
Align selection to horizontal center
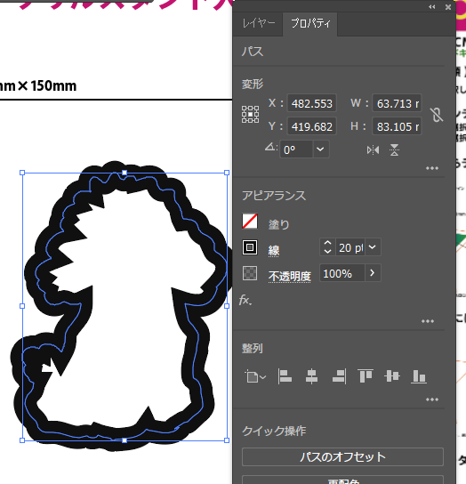(311, 376)
